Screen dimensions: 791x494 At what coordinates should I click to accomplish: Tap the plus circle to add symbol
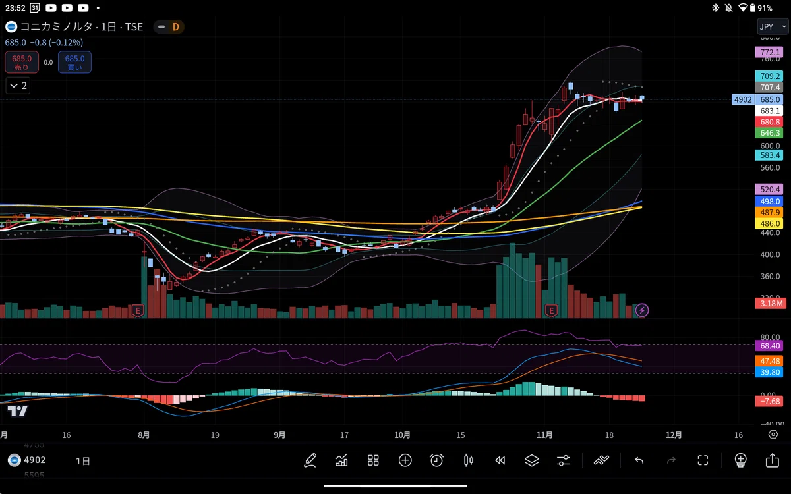pyautogui.click(x=405, y=460)
